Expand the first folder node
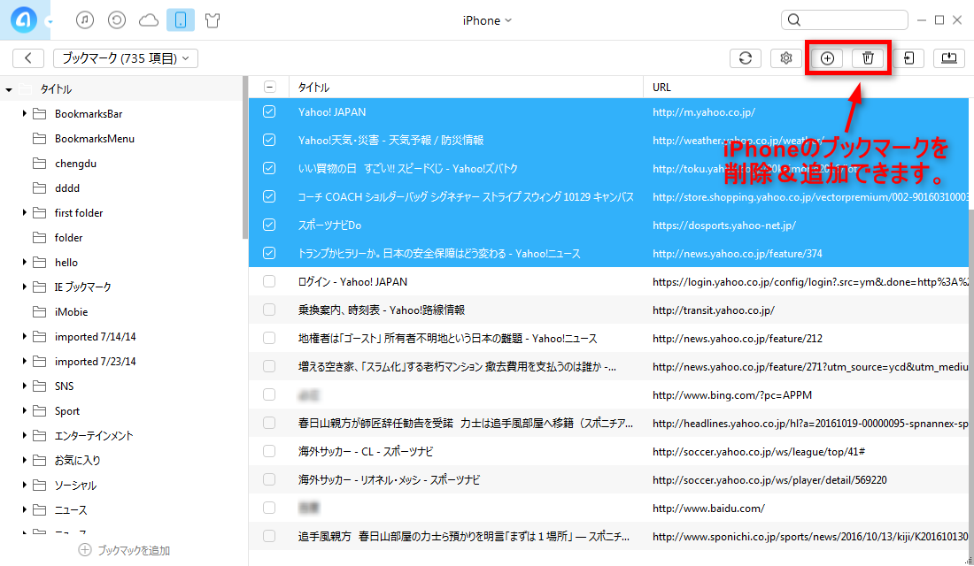This screenshot has height=566, width=974. coord(24,212)
